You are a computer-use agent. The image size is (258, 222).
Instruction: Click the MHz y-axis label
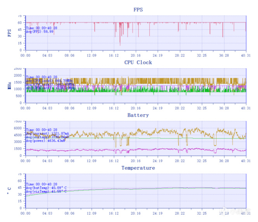click(9, 85)
